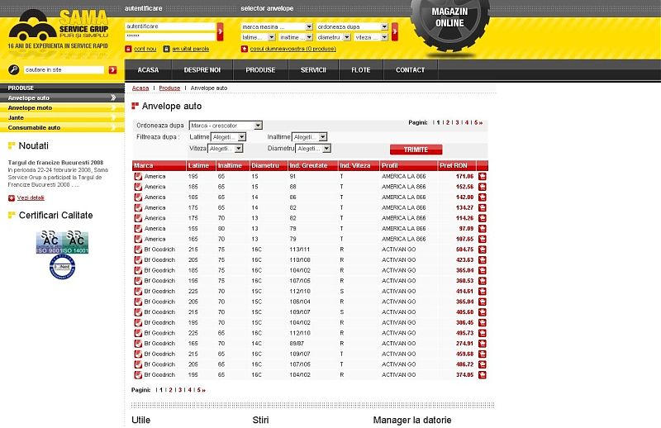Click the SAMA Service Grup logo
This screenshot has height=428, width=661.
(58, 30)
